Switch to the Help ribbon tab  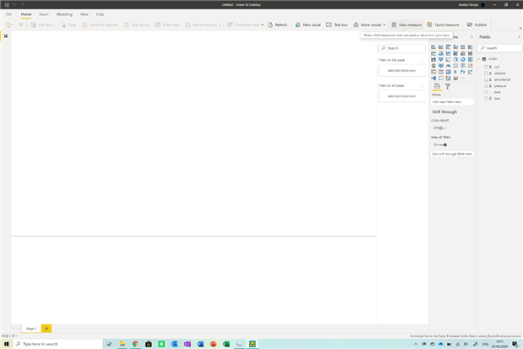click(x=100, y=14)
